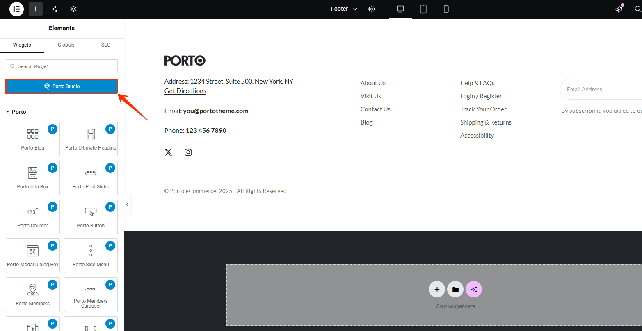Open the Footer document dropdown
This screenshot has width=642, height=331.
[344, 9]
